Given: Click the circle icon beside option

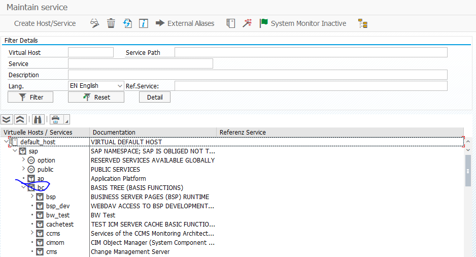Looking at the screenshot, I should [31, 160].
